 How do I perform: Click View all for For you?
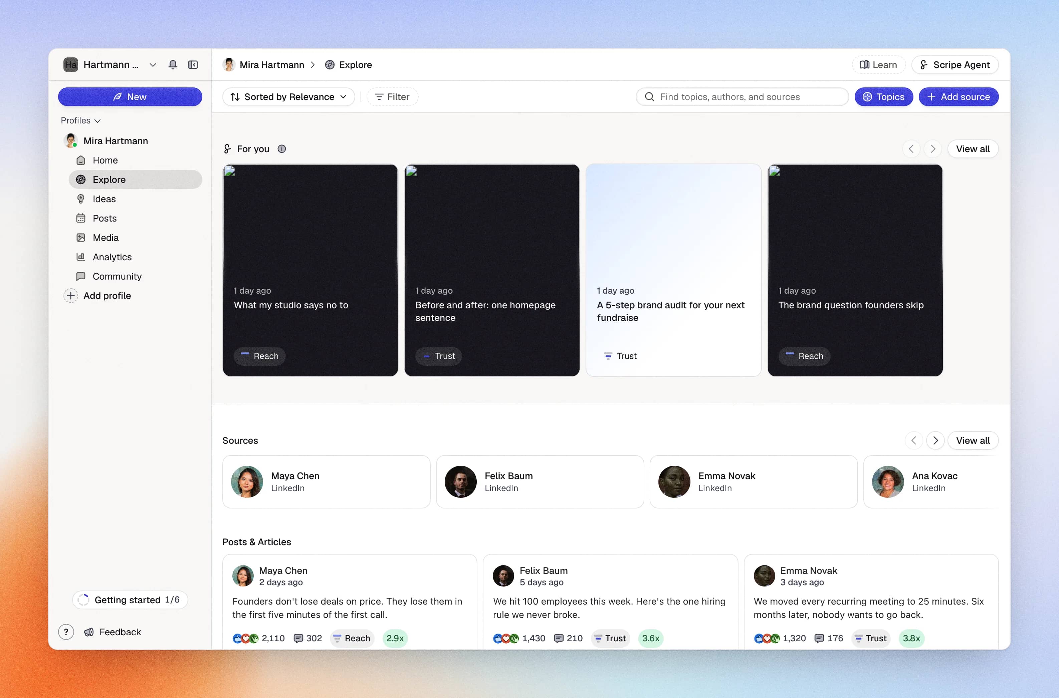[x=973, y=149]
